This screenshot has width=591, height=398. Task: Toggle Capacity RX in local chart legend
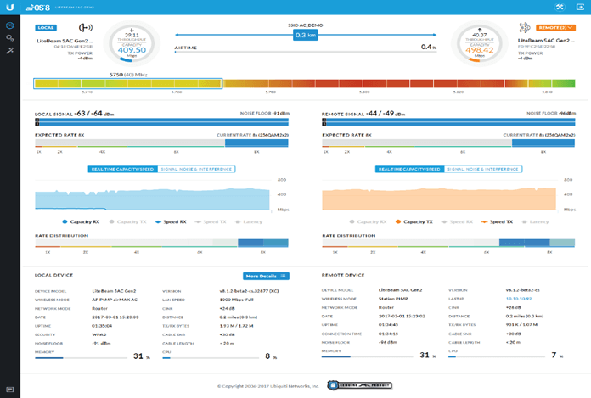point(84,221)
